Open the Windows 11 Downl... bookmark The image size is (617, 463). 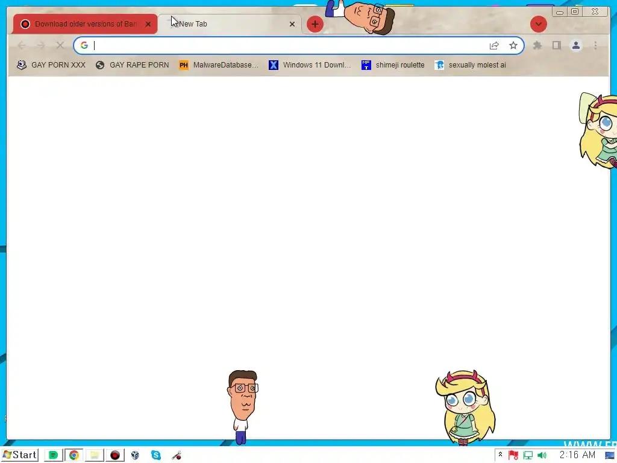pyautogui.click(x=310, y=65)
